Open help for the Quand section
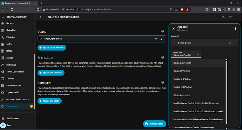Viewport: 242px width, 130px height. point(163,31)
